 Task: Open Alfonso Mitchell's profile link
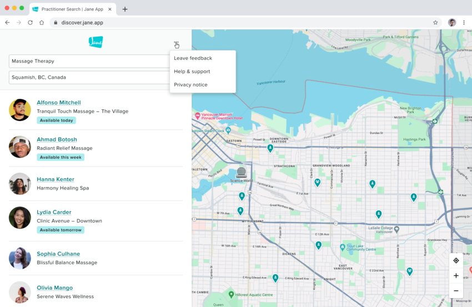[59, 103]
